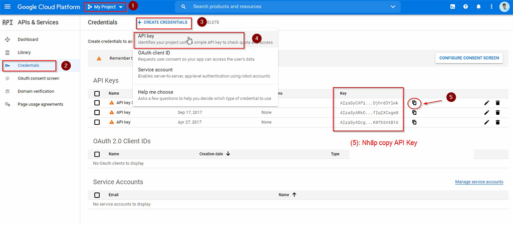
Task: Click the OAuth consent screen icon
Action: click(x=7, y=79)
